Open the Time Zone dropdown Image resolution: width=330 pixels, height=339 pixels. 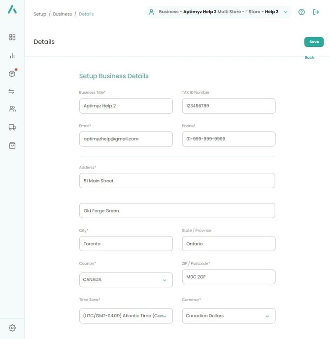point(126,316)
